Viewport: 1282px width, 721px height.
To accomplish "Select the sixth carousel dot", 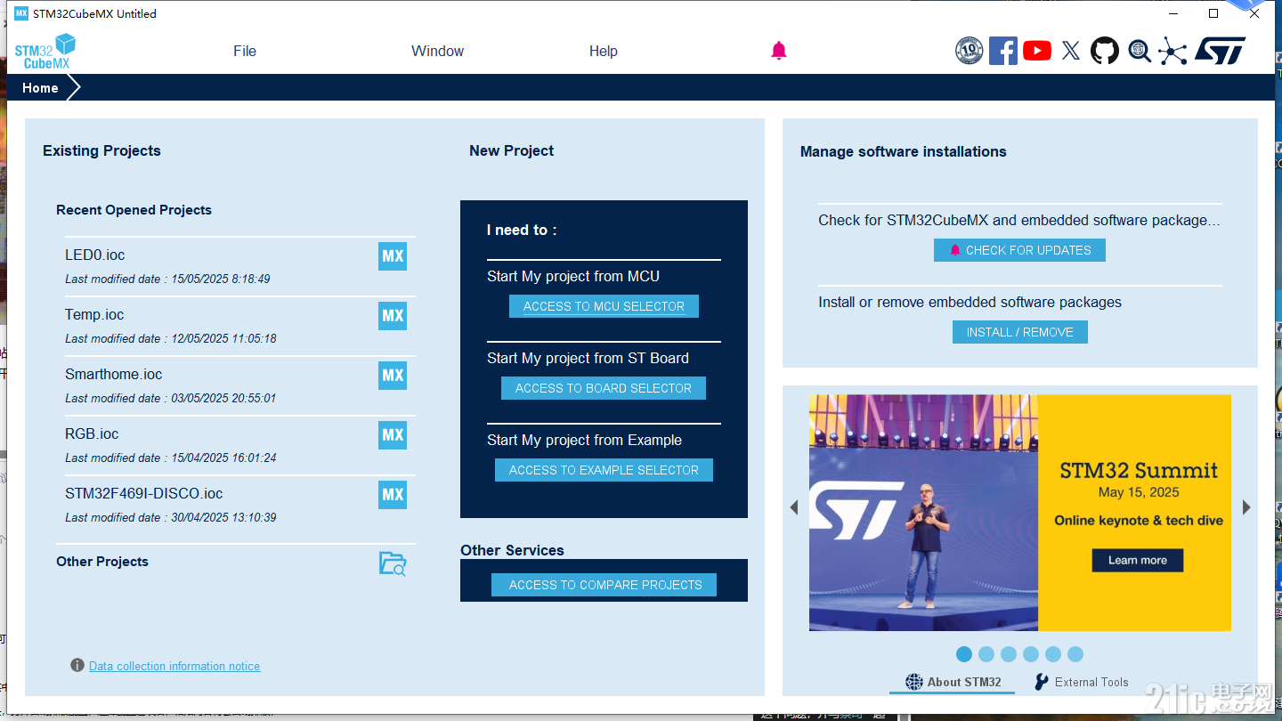I will coord(1075,654).
